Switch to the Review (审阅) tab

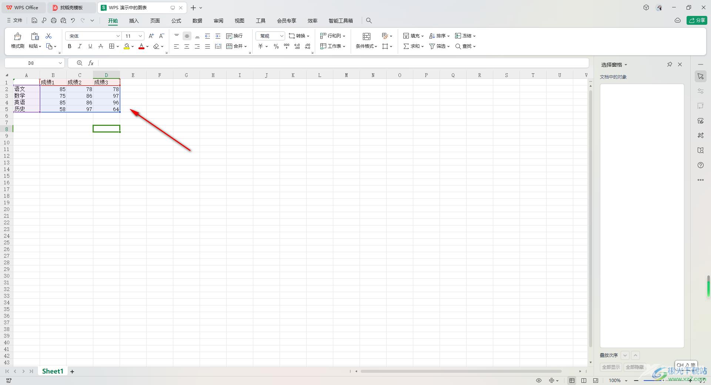218,21
